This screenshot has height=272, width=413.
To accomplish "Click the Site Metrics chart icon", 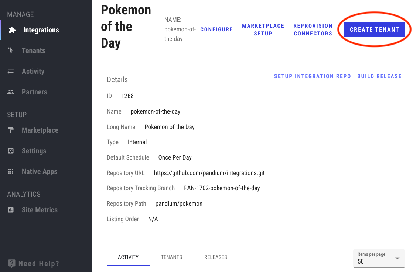I will pyautogui.click(x=11, y=210).
